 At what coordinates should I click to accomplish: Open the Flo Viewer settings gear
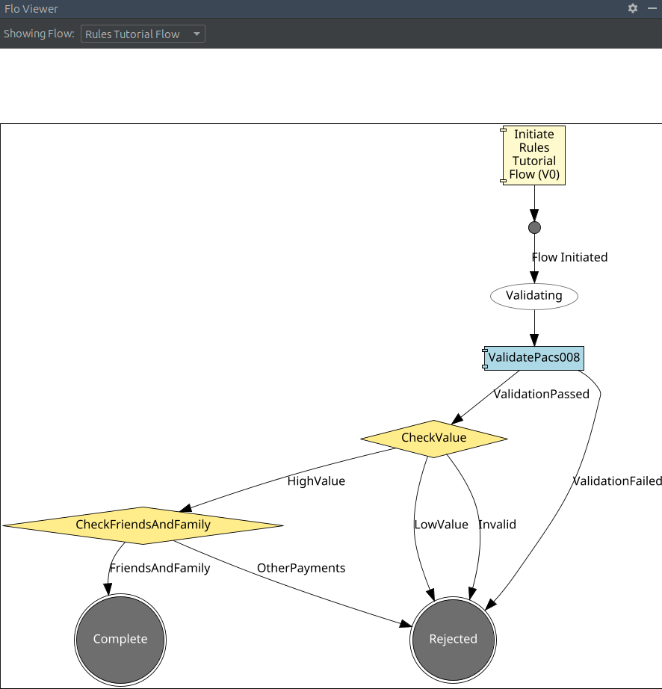click(633, 8)
